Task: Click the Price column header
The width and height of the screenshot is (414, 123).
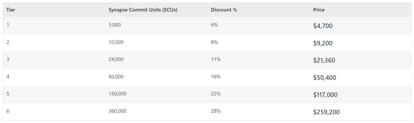Action: pyautogui.click(x=319, y=10)
